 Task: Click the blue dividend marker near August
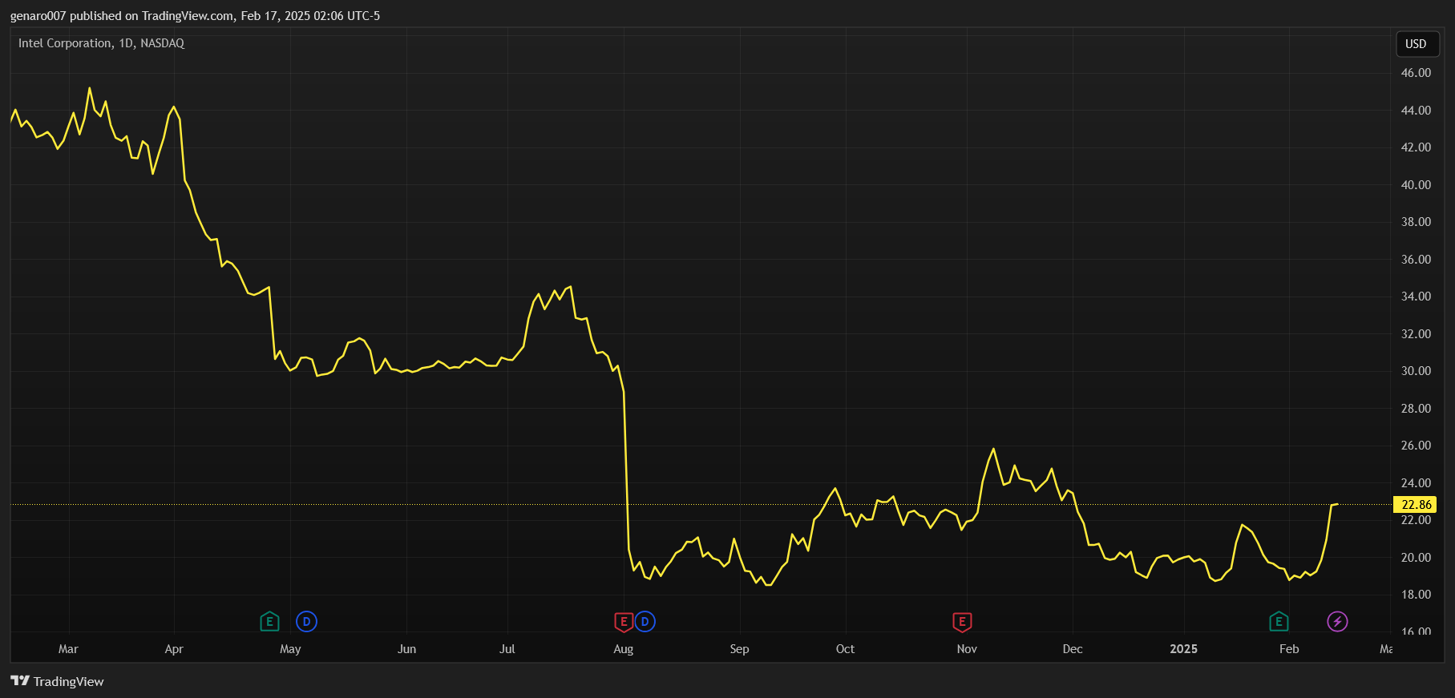[645, 621]
